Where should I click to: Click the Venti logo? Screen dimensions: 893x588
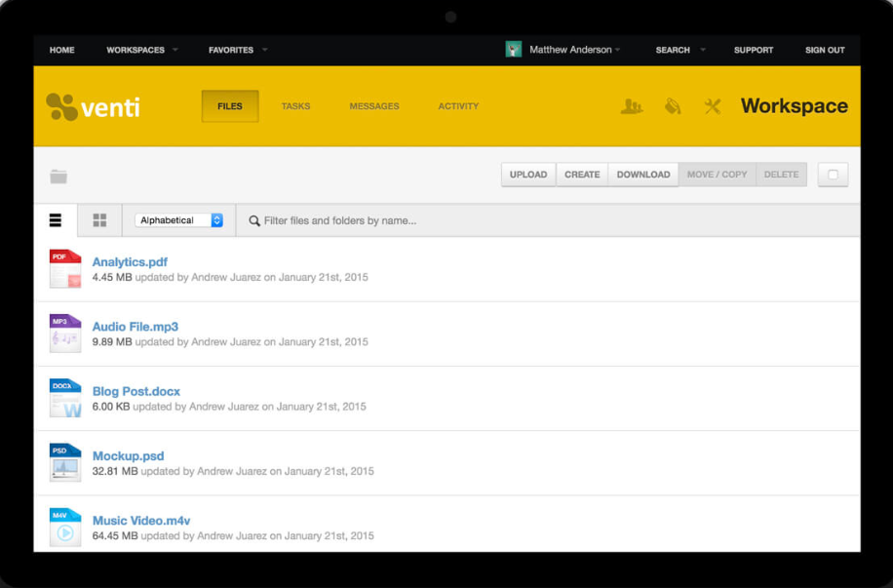93,106
